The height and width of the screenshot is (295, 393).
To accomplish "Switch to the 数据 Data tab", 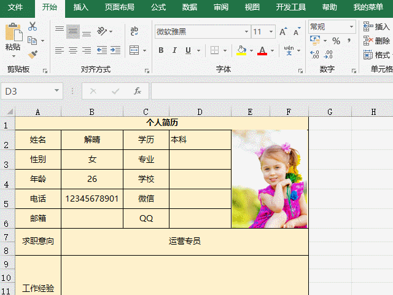I will (x=190, y=7).
